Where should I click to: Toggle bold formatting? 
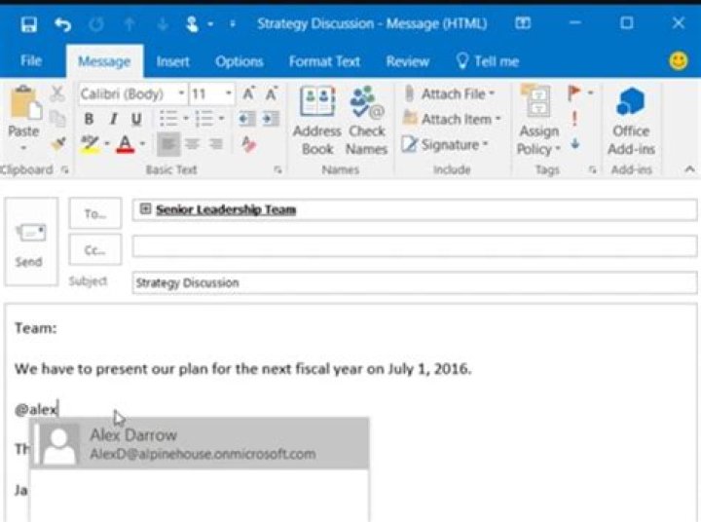pos(89,119)
